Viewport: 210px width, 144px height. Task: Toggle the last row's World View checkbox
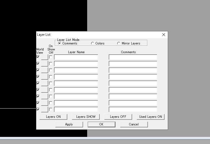pyautogui.click(x=38, y=109)
